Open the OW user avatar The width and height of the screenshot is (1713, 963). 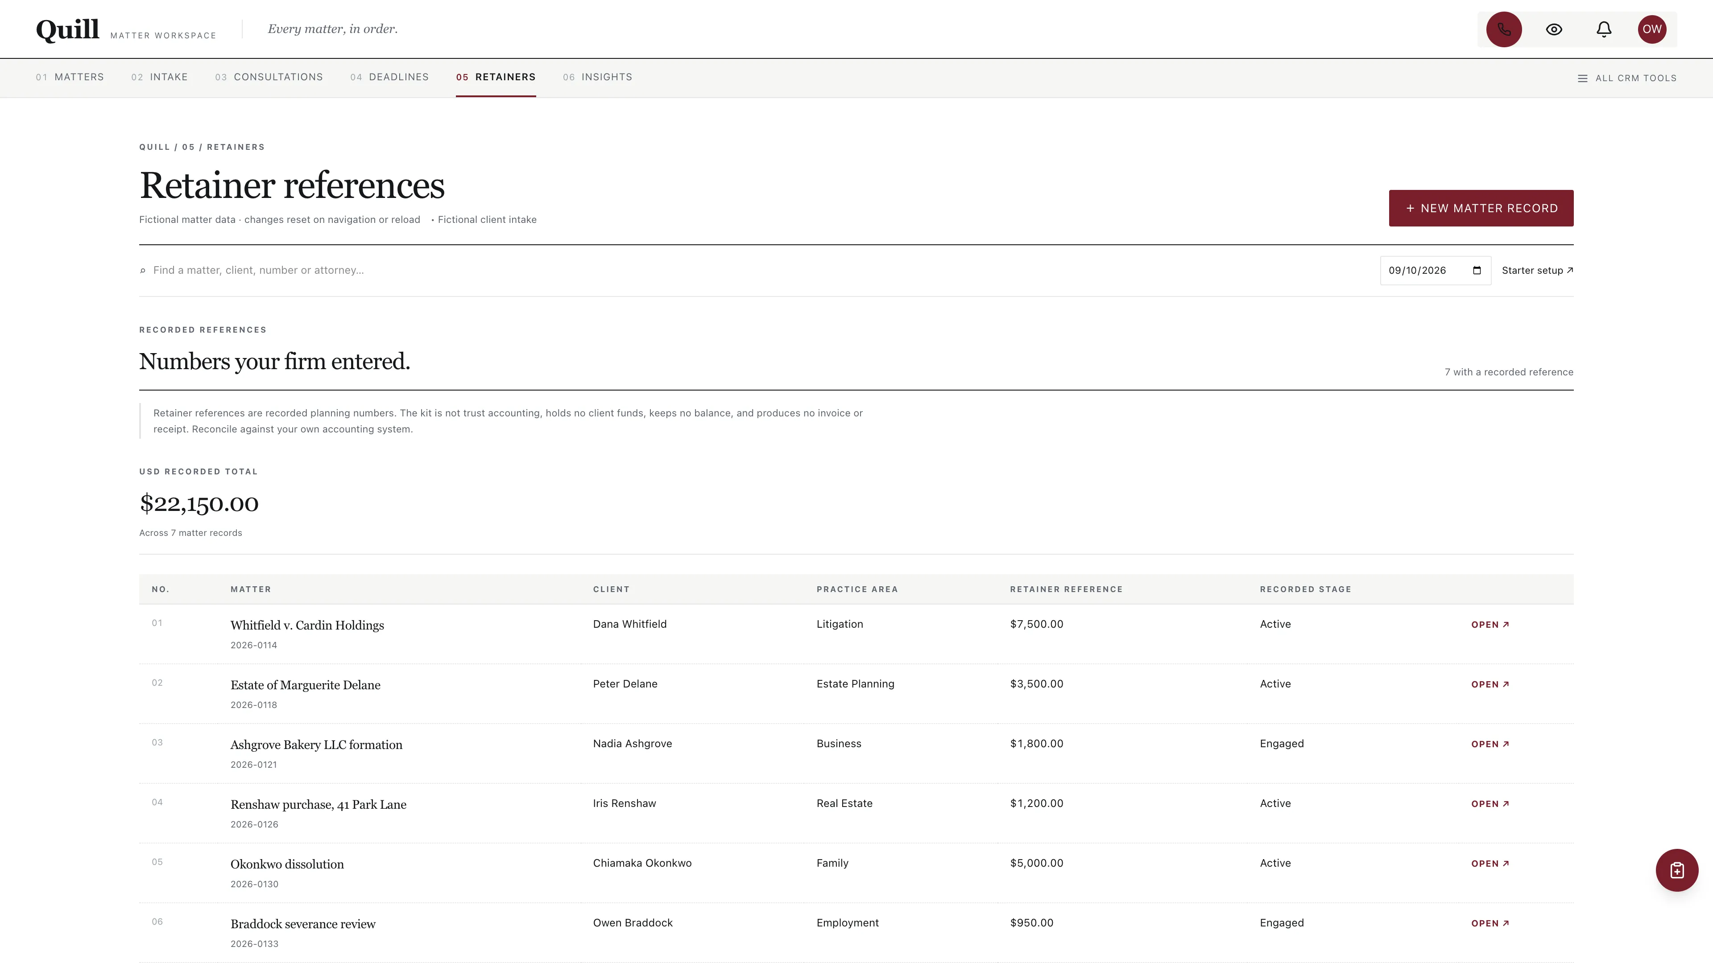coord(1652,29)
